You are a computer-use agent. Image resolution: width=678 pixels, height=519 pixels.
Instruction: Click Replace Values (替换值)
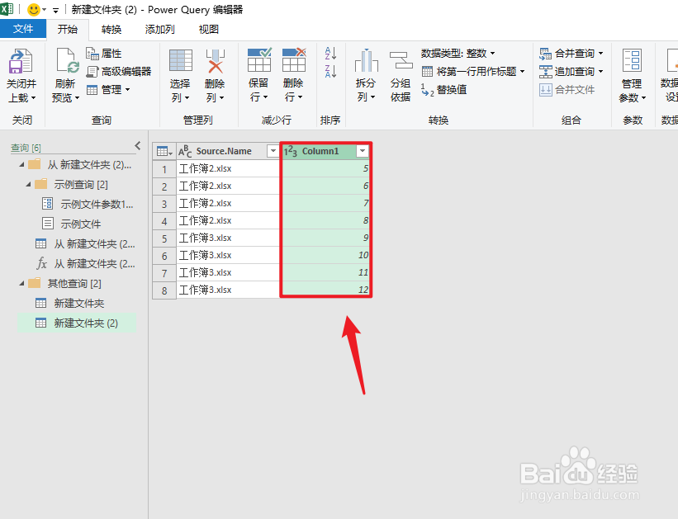[444, 89]
